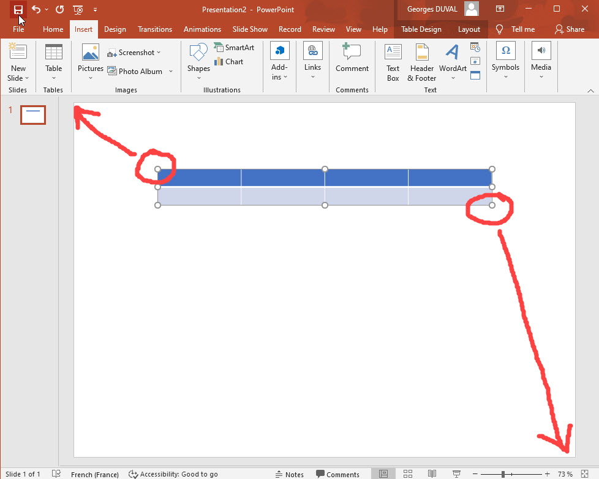Click French (France) language indicator

tap(95, 474)
